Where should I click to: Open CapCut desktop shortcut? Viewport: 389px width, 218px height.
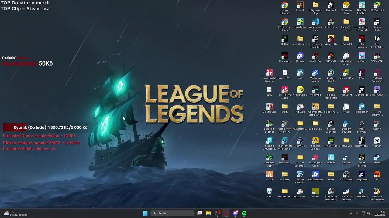(x=377, y=142)
